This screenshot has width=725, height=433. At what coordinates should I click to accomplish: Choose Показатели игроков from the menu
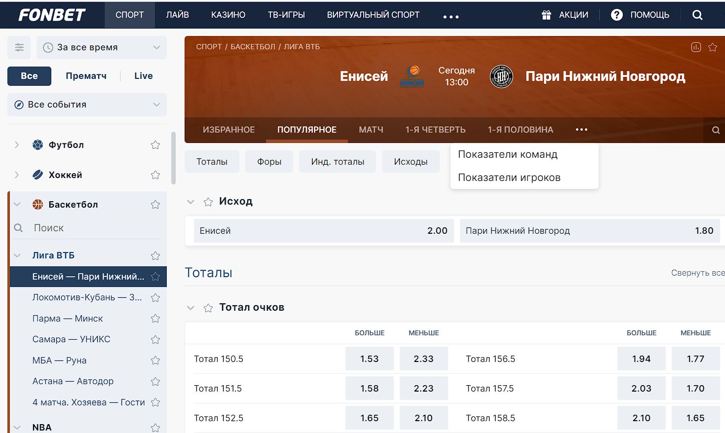pyautogui.click(x=509, y=178)
